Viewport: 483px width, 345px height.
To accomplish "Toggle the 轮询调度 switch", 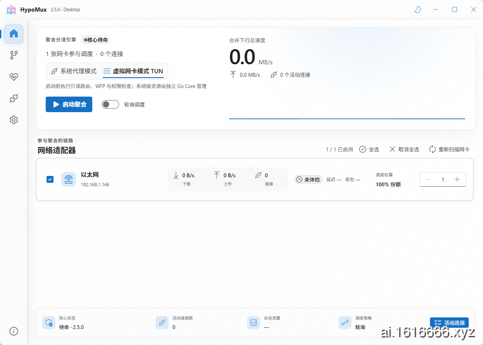I will [110, 104].
